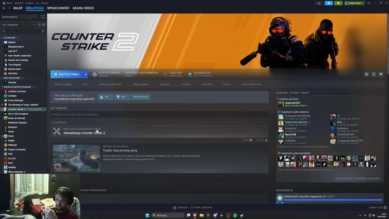Open the Znajomi menu

[29, 3]
